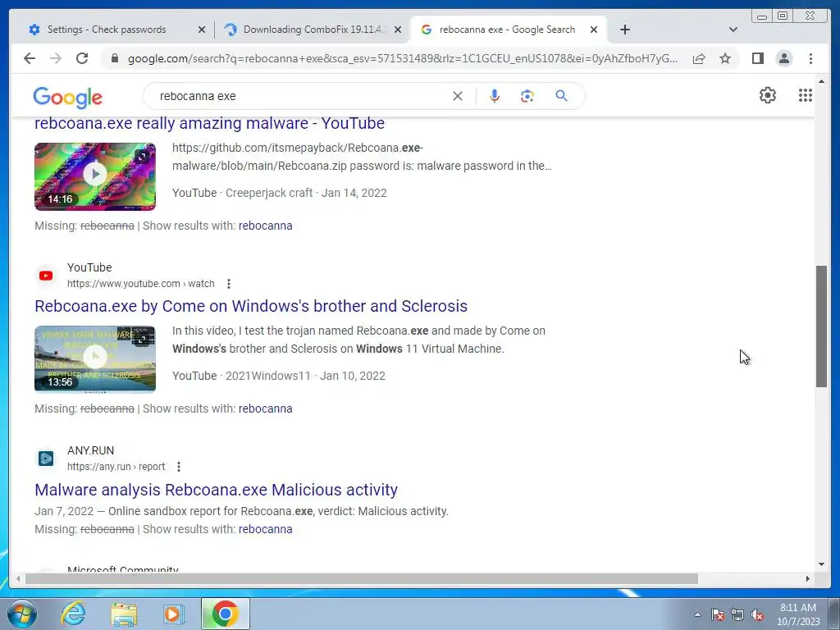Image resolution: width=840 pixels, height=630 pixels.
Task: Click the blue magnifier search button
Action: tap(561, 96)
